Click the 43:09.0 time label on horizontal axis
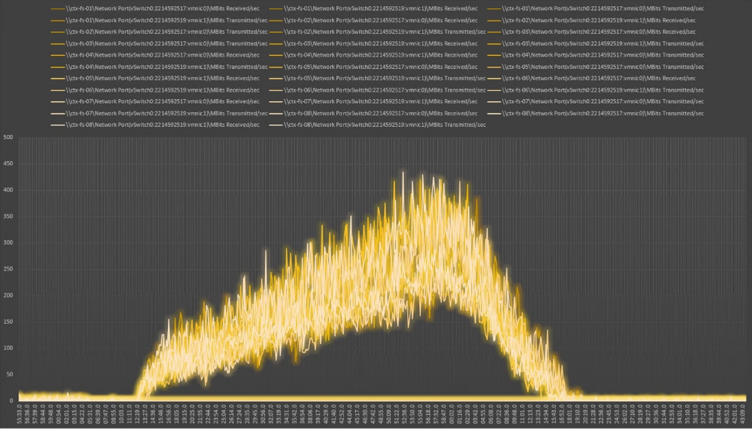Screen dimensions: 752x429 pyautogui.click(x=743, y=414)
